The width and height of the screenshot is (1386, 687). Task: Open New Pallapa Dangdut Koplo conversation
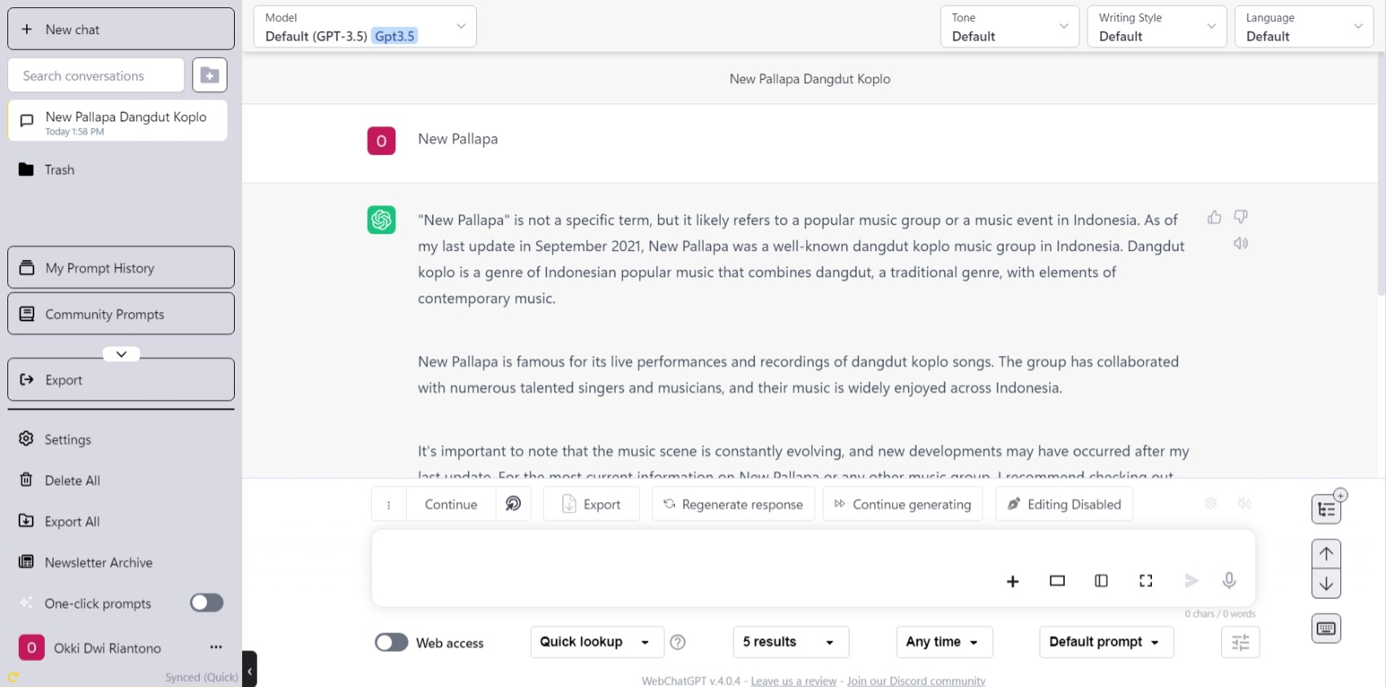click(x=117, y=121)
